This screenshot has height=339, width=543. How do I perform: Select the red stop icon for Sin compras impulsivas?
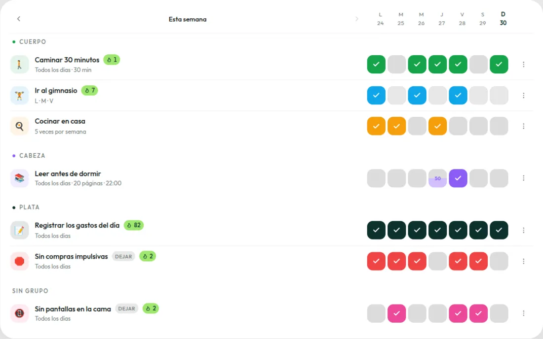click(19, 261)
